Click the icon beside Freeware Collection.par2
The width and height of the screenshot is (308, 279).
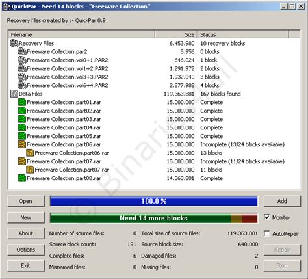[22, 51]
